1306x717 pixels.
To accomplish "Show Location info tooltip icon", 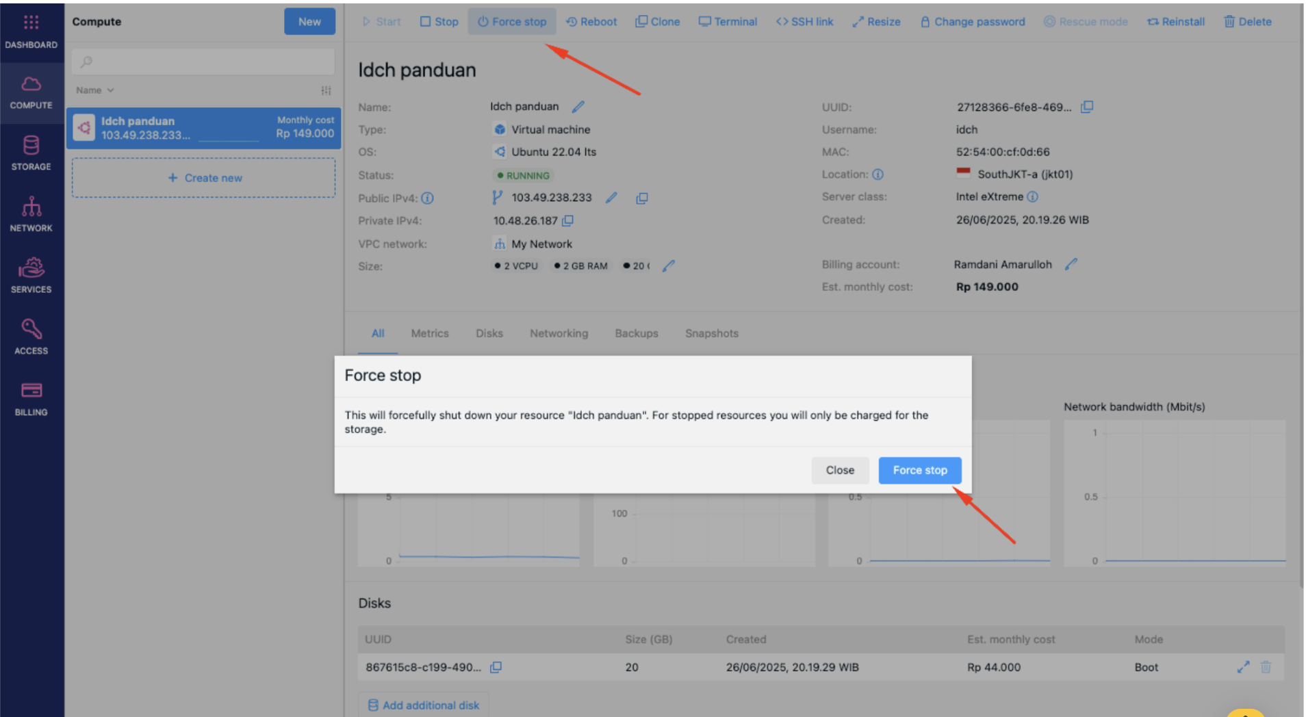I will (x=878, y=174).
